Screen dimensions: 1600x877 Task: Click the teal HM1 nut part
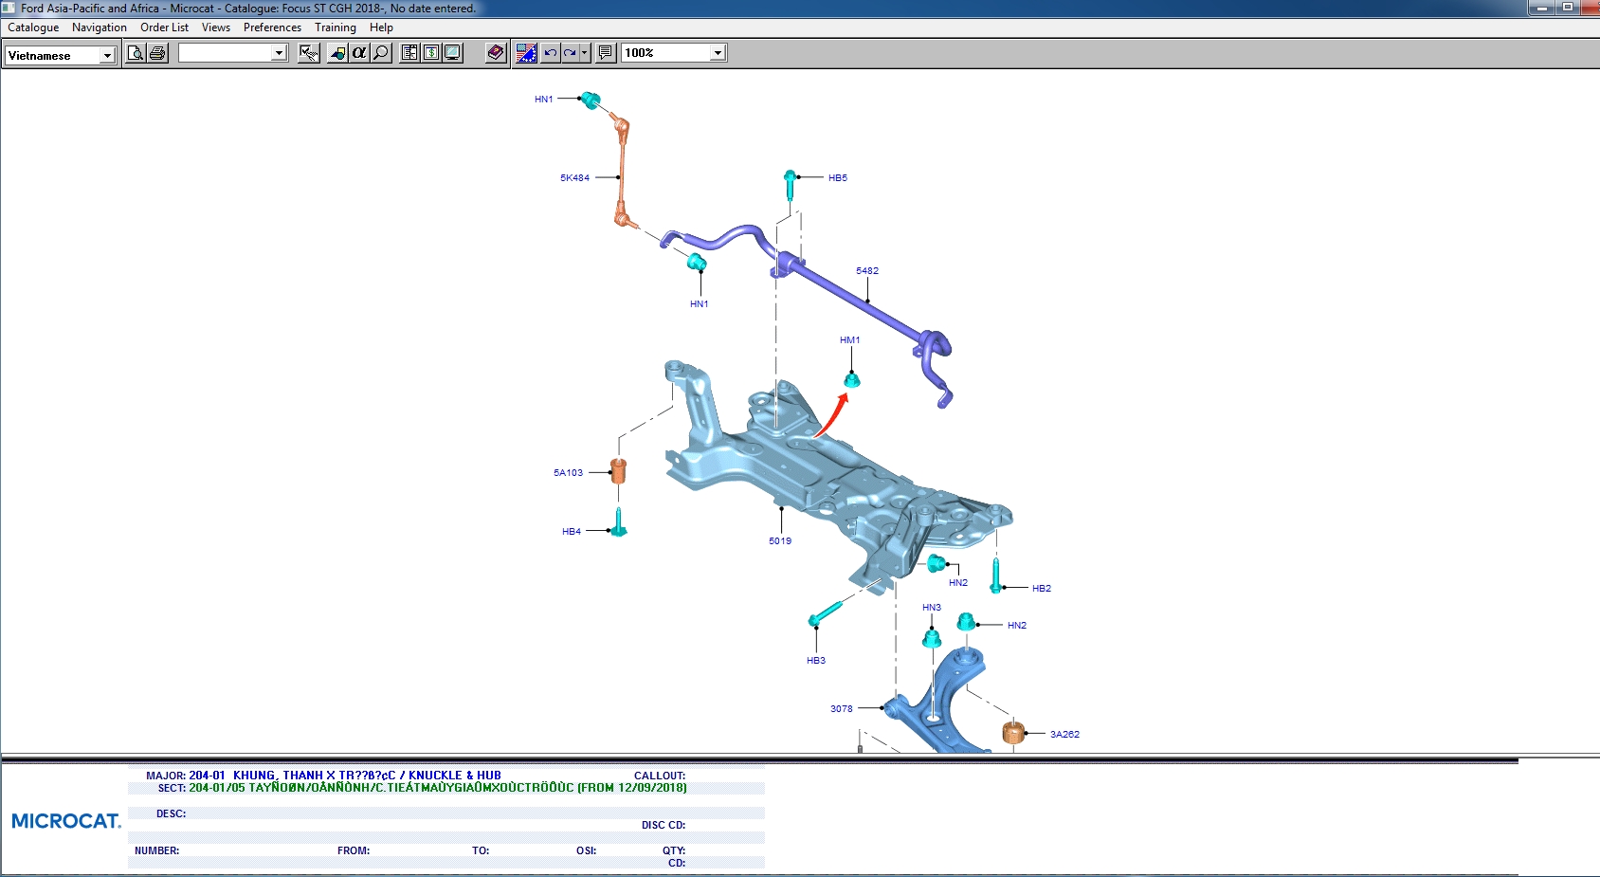(851, 380)
